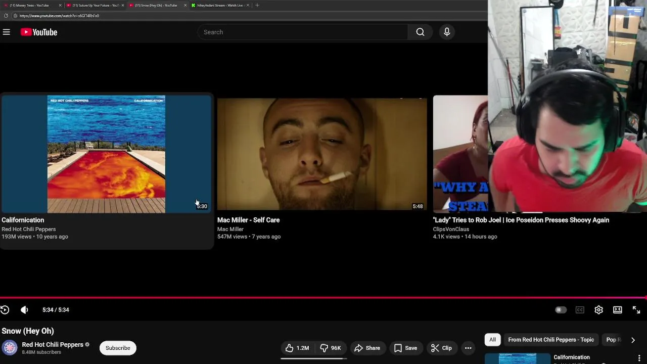Viewport: 647px width, 364px height.
Task: Click the Red Hot Chili Peppers channel avatar
Action: tap(10, 348)
